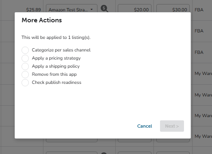Click the $20.00 minimum price field
This screenshot has height=154, width=212.
(134, 9)
